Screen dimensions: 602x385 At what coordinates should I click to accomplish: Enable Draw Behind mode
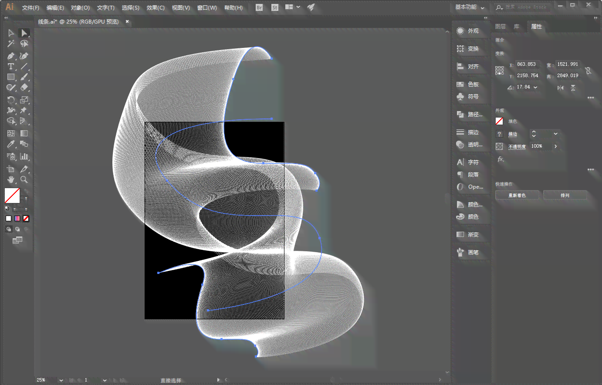pyautogui.click(x=17, y=229)
